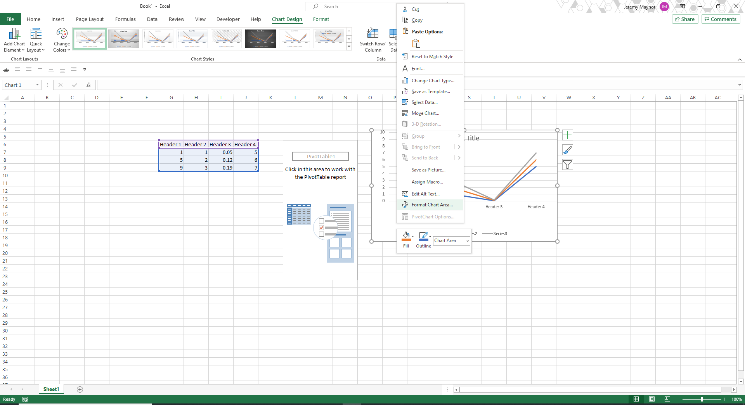Click the Switch Row/Column icon

coord(372,34)
